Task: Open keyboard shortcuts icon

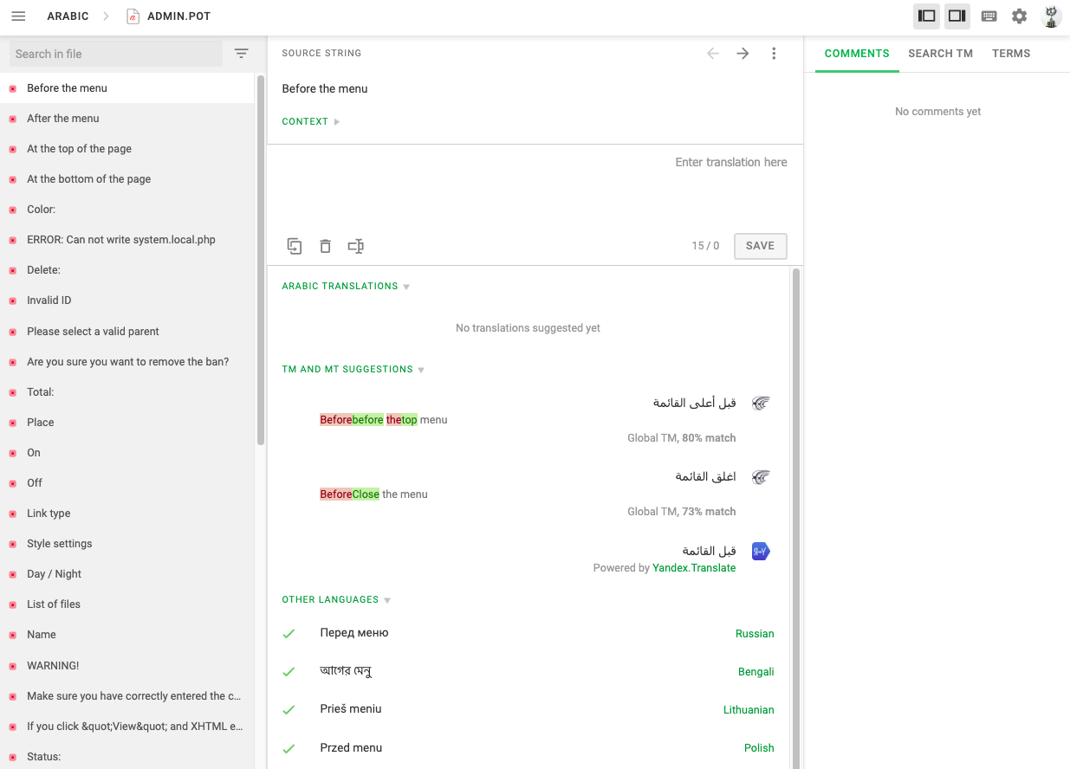Action: 989,16
